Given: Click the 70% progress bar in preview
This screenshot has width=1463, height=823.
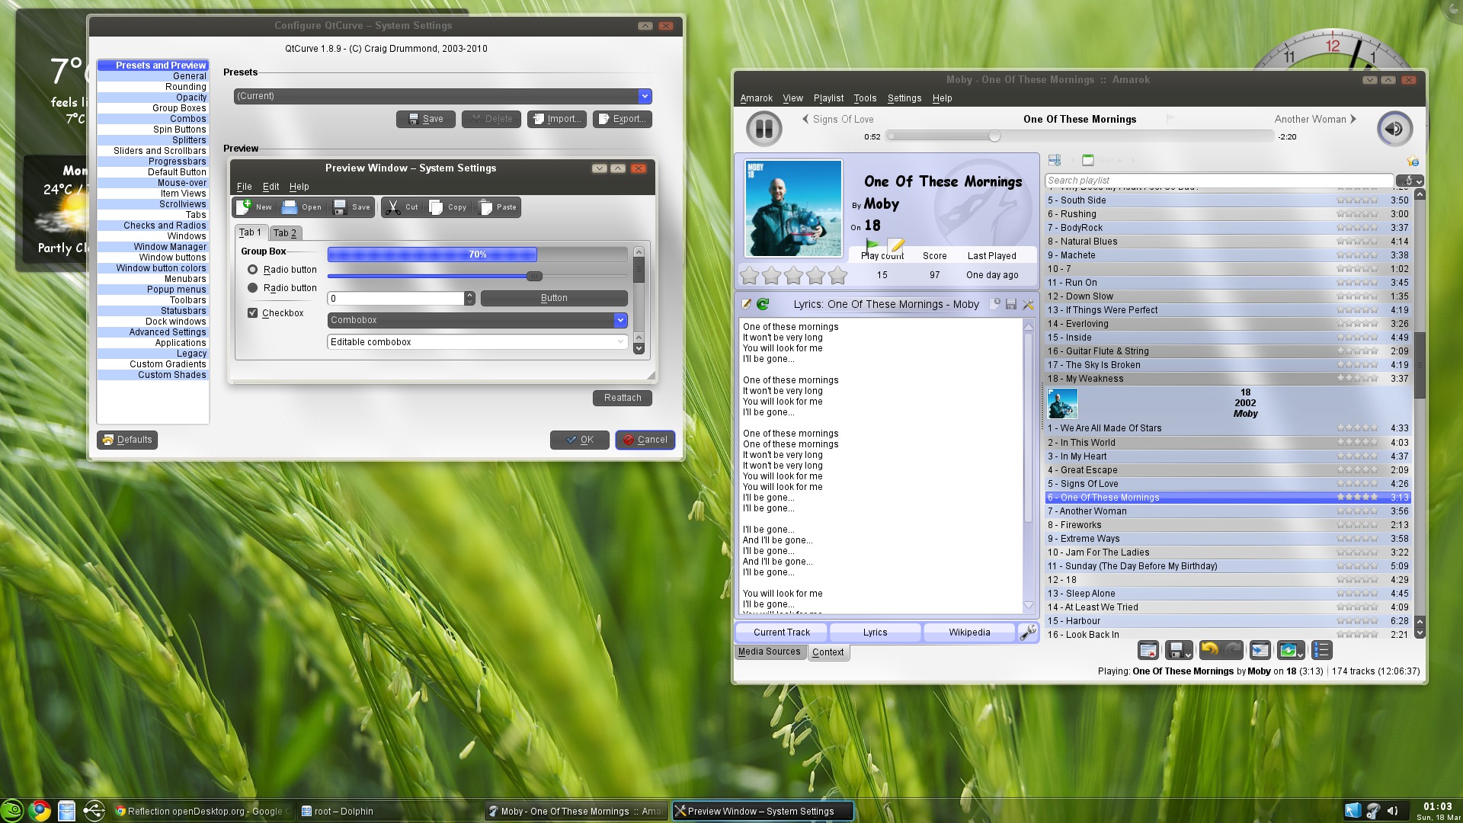Looking at the screenshot, I should coord(477,255).
